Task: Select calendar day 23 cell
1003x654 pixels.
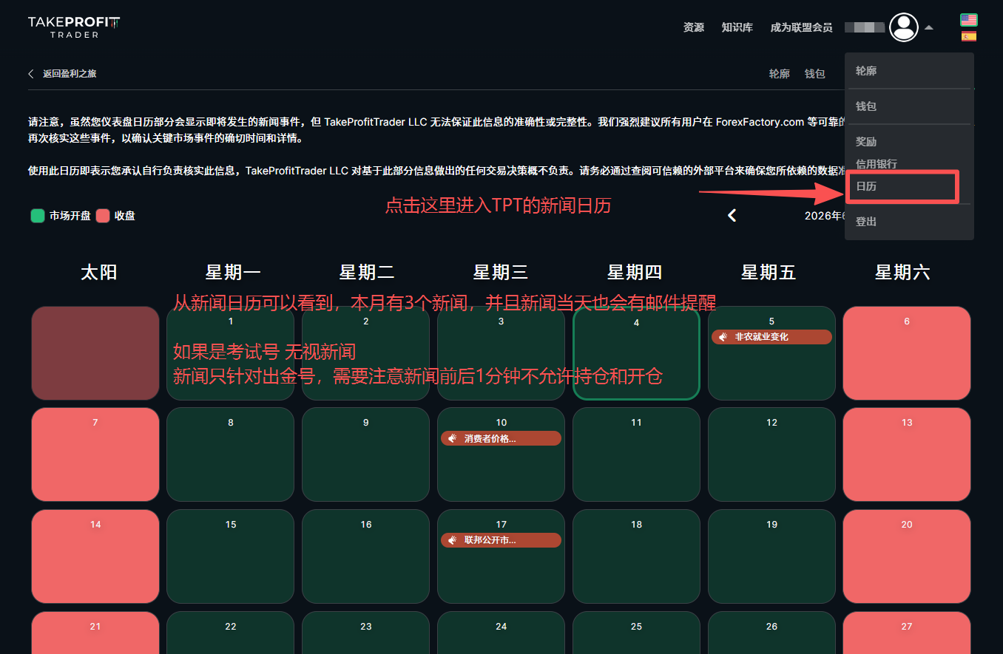Action: pos(366,633)
